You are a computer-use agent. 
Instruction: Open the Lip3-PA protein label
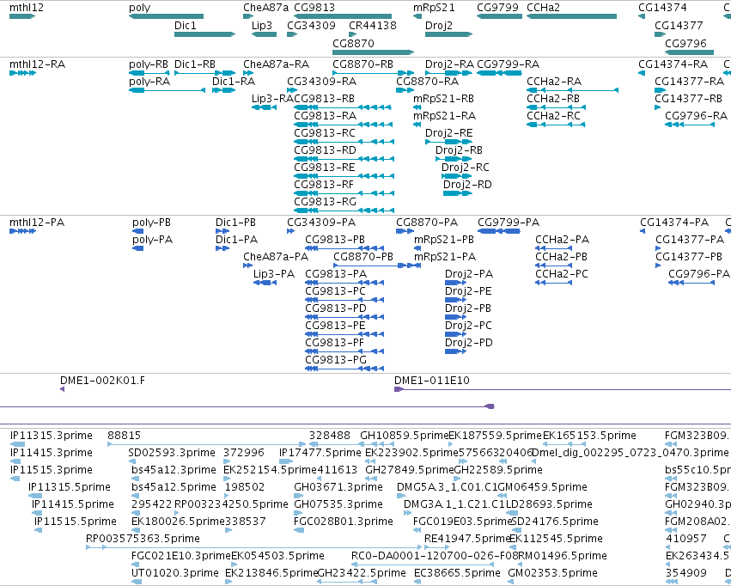tap(274, 274)
